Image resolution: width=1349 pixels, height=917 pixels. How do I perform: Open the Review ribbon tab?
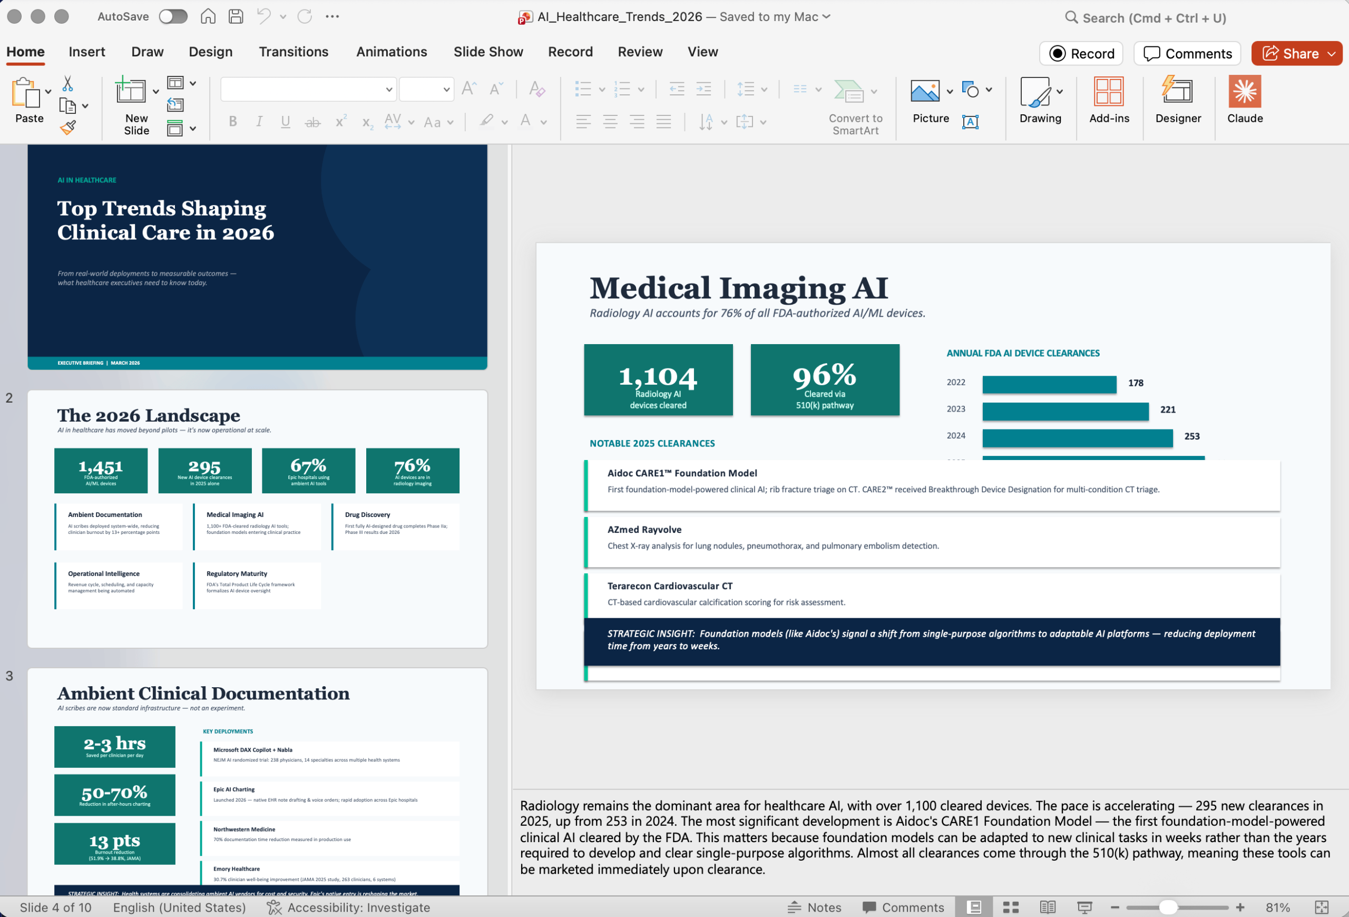coord(640,52)
